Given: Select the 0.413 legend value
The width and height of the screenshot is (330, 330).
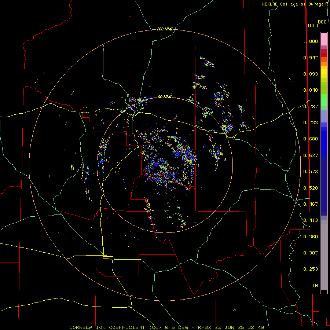Looking at the screenshot, I should tap(311, 220).
